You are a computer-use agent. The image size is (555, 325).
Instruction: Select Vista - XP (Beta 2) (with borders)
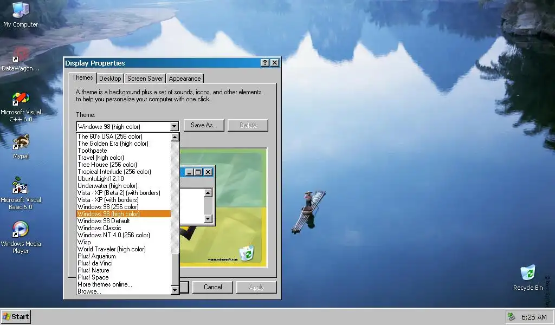[x=124, y=193]
